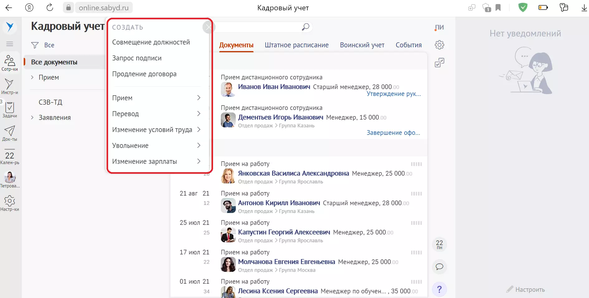
Task: Open Иванов Иван Иванович document
Action: (274, 87)
